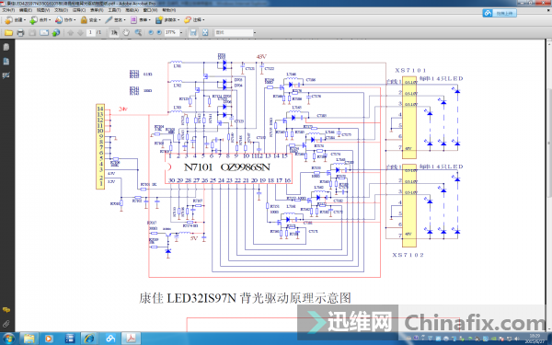Click the Save disk icon
This screenshot has height=345, width=552.
coord(32,33)
